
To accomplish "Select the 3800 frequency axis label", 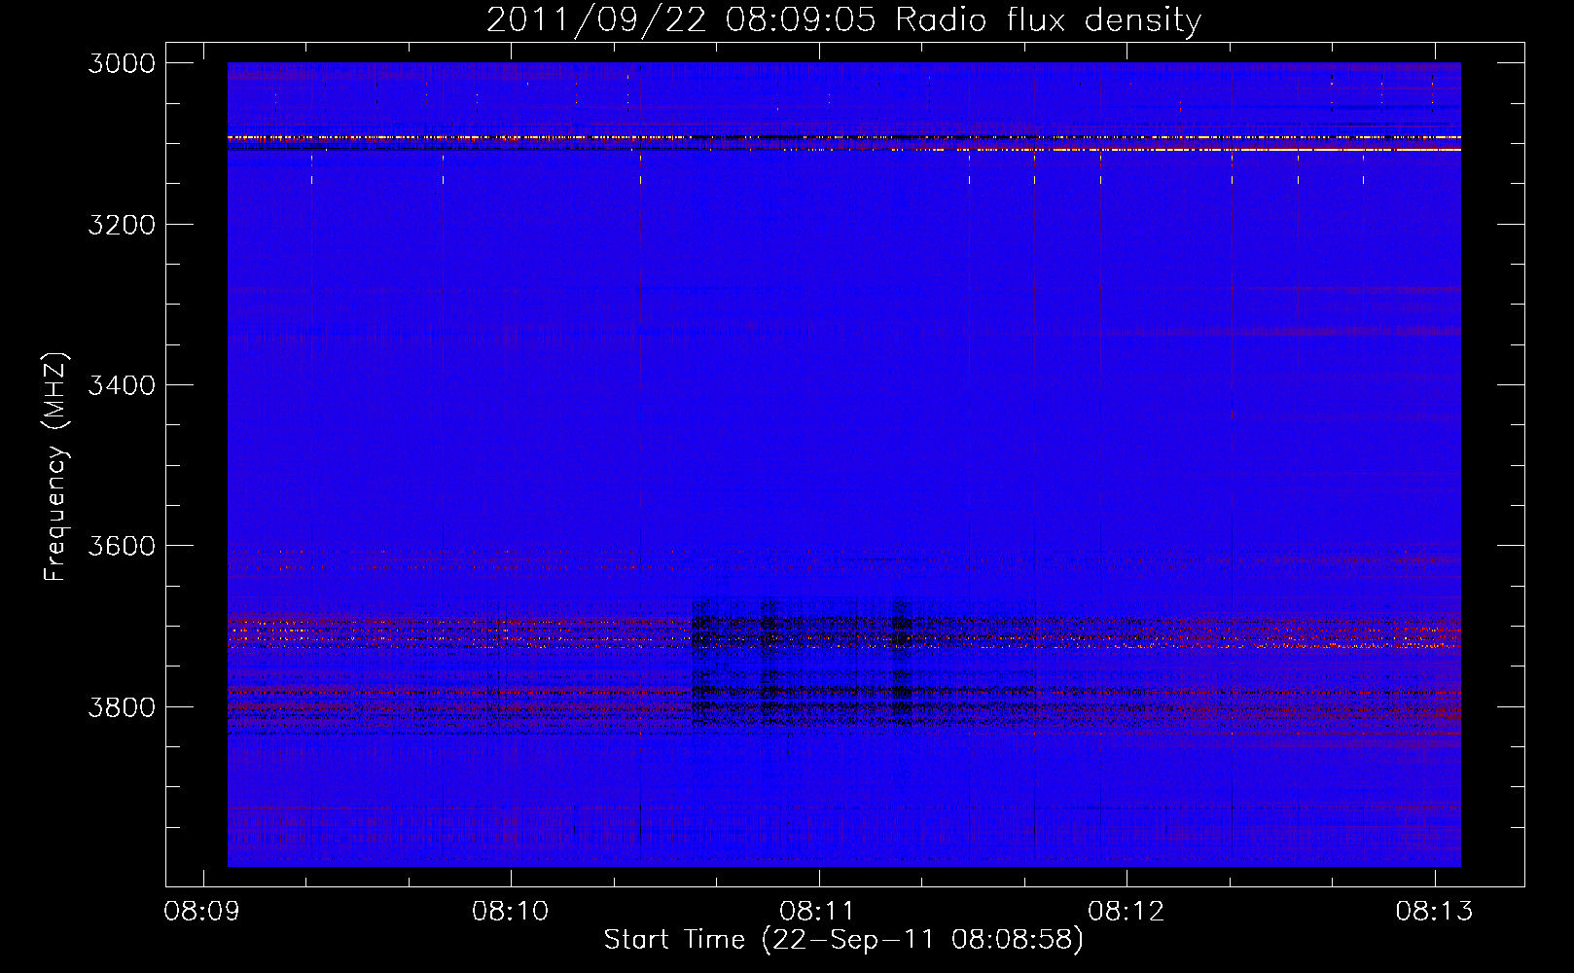I will click(122, 706).
